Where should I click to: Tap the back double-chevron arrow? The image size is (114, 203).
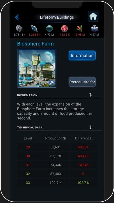click(x=17, y=17)
